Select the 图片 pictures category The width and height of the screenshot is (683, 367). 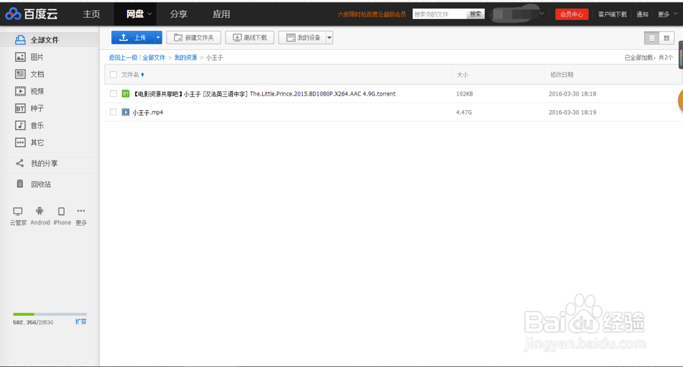[x=29, y=57]
